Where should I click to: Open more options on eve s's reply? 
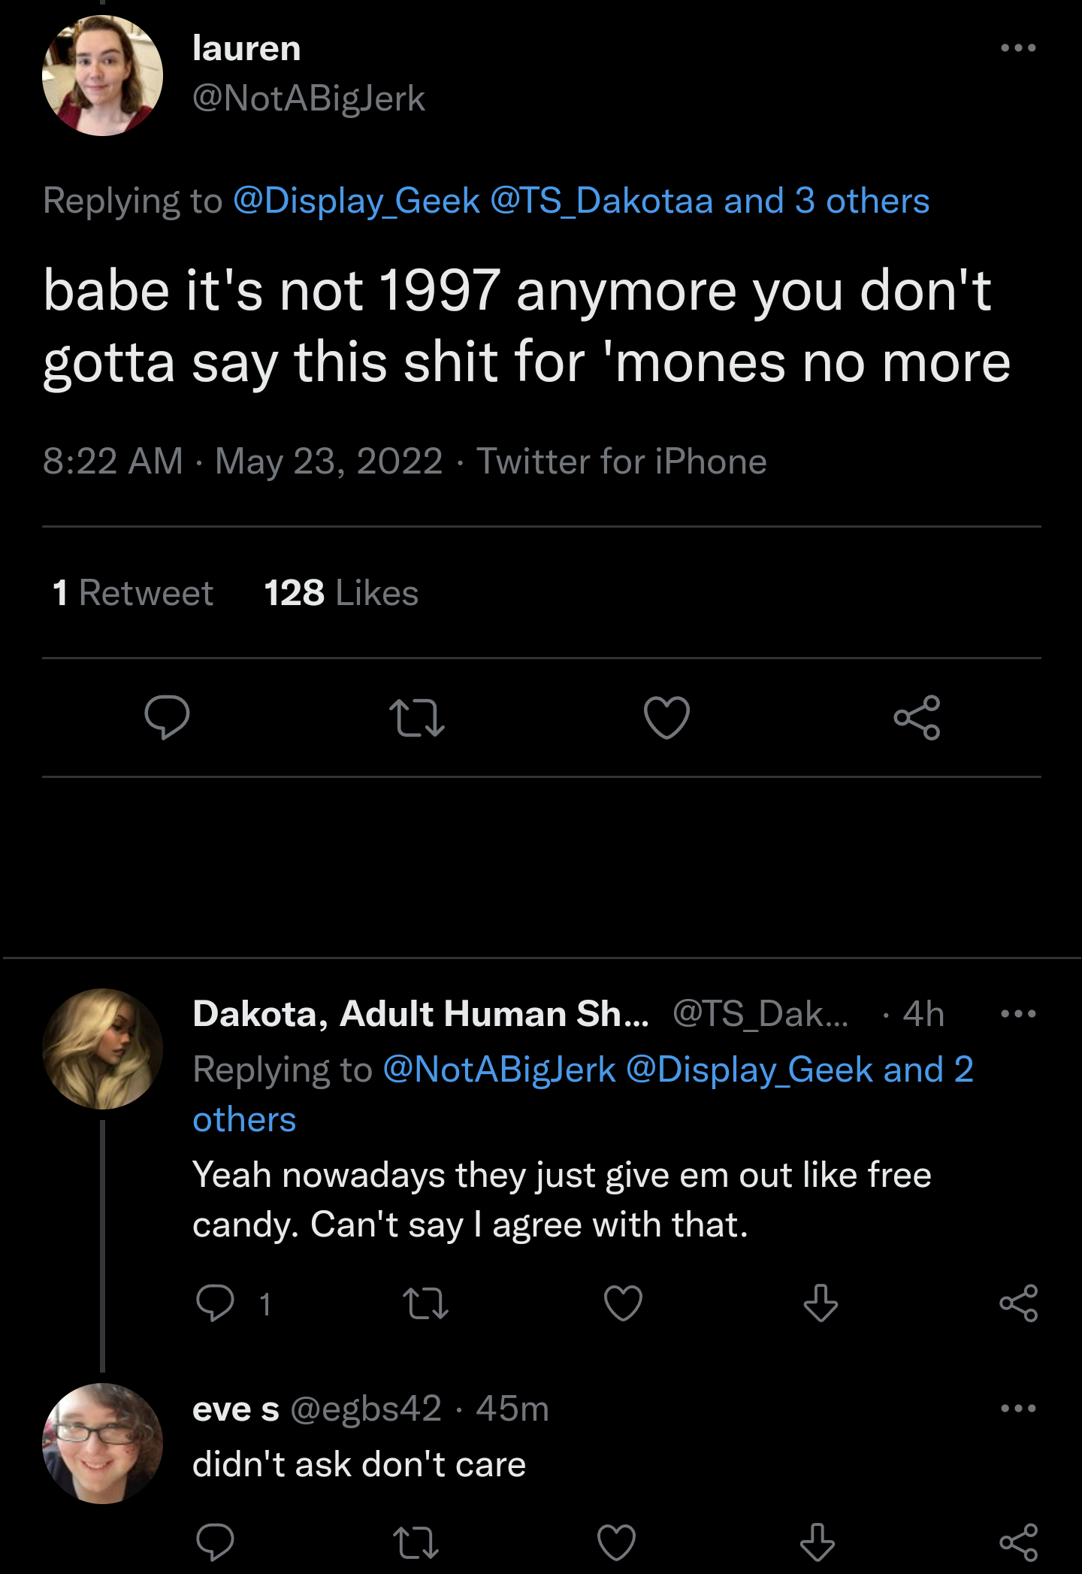click(1018, 1408)
